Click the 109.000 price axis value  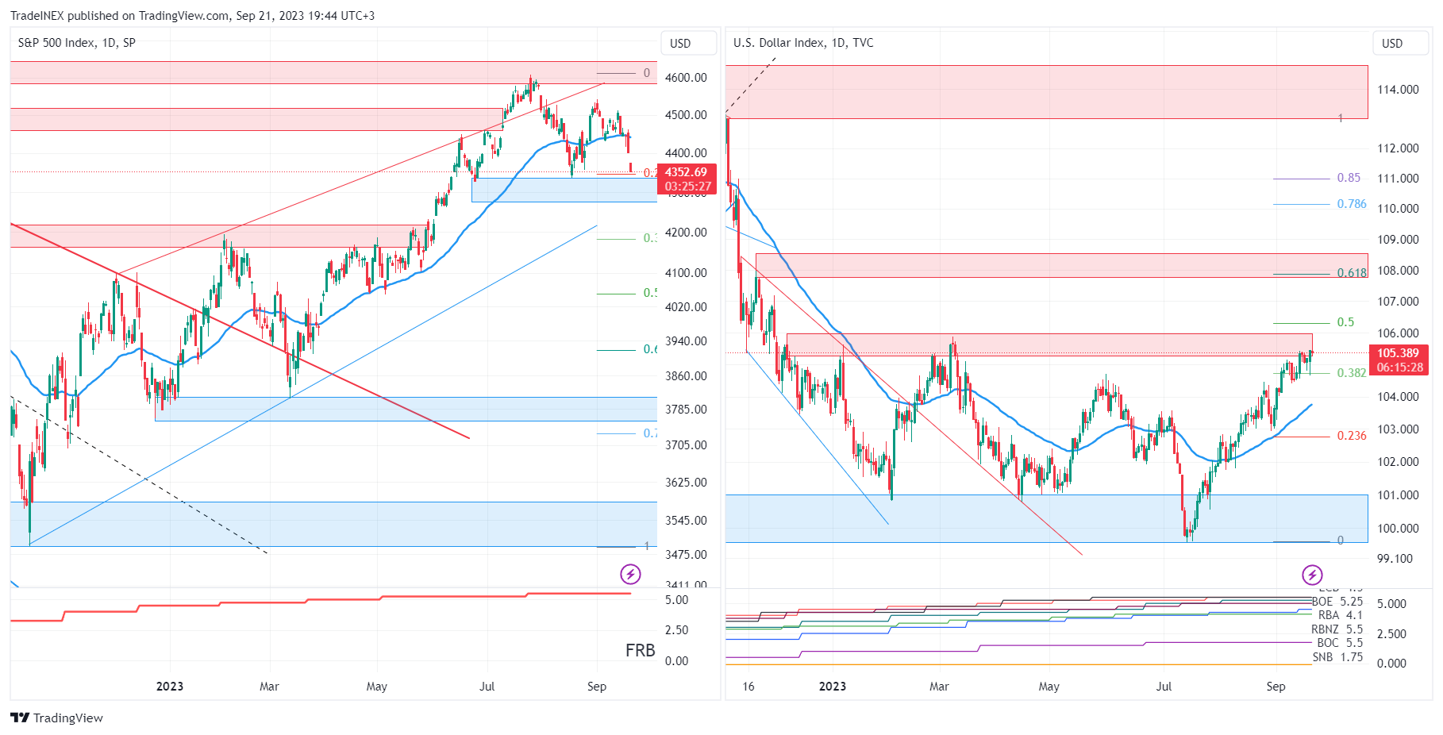tap(1399, 240)
